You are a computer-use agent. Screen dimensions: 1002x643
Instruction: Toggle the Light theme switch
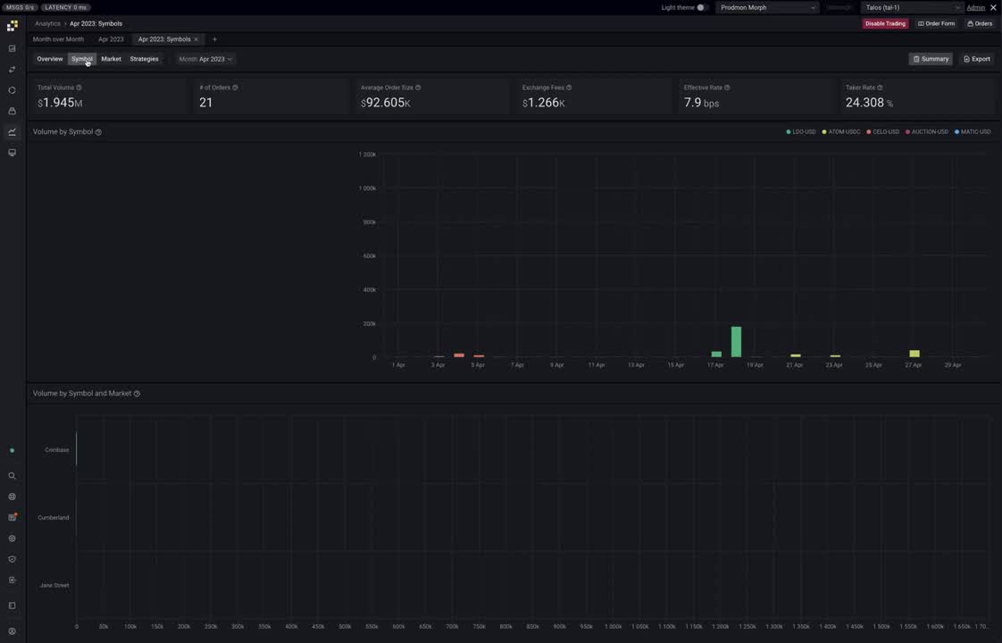point(700,7)
